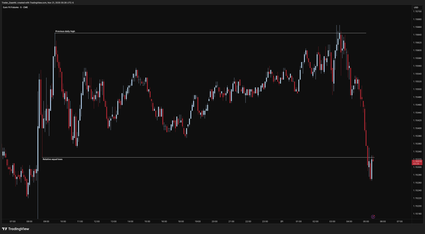Click the 'Relative equal lows' label
Image resolution: width=425 pixels, height=234 pixels.
tap(52, 159)
